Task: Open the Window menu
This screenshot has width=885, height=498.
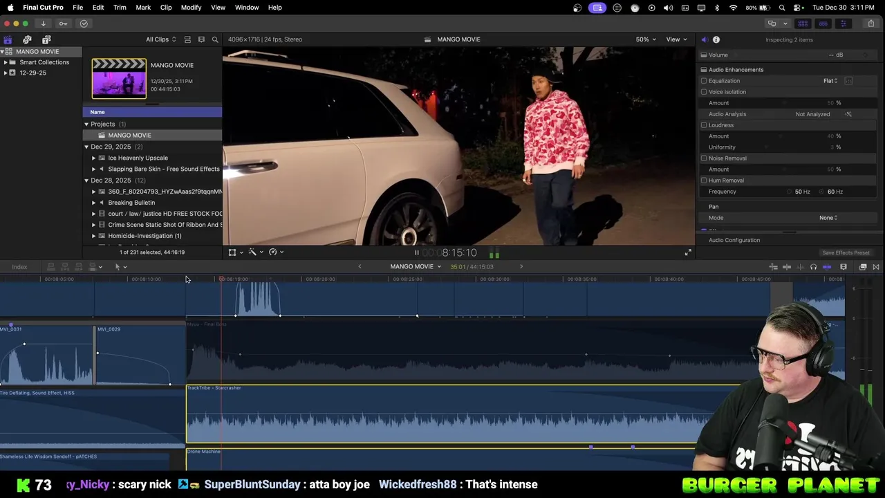Action: [247, 7]
